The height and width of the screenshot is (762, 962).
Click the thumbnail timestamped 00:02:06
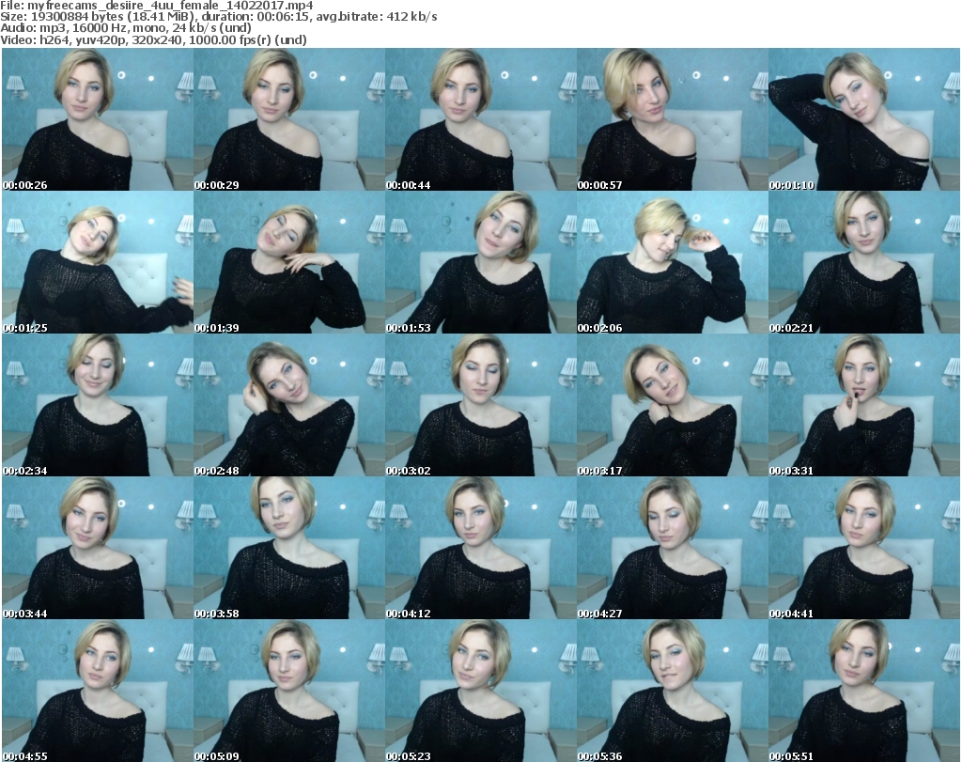pyautogui.click(x=673, y=262)
